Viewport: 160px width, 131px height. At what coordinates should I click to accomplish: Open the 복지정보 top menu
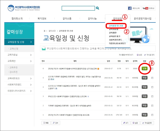point(42,19)
